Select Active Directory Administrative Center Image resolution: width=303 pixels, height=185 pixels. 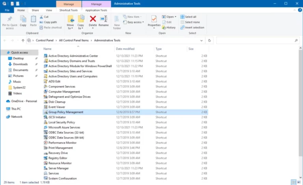(73, 56)
